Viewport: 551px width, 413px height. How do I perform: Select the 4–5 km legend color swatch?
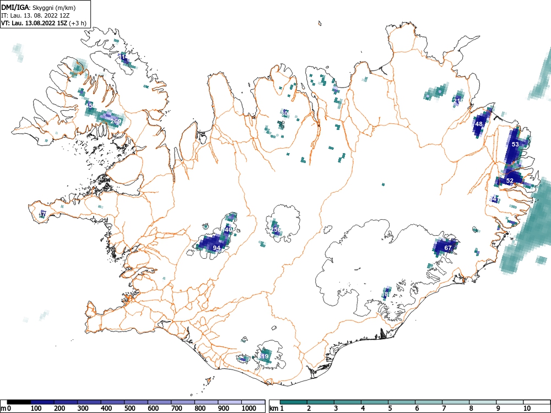click(x=375, y=402)
